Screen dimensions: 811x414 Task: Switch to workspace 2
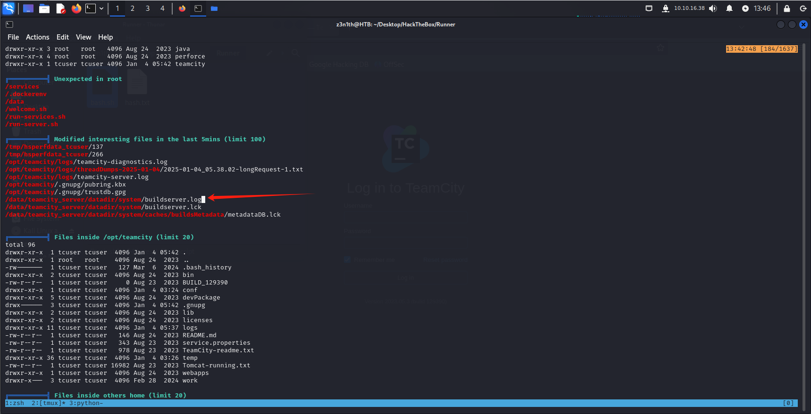133,8
